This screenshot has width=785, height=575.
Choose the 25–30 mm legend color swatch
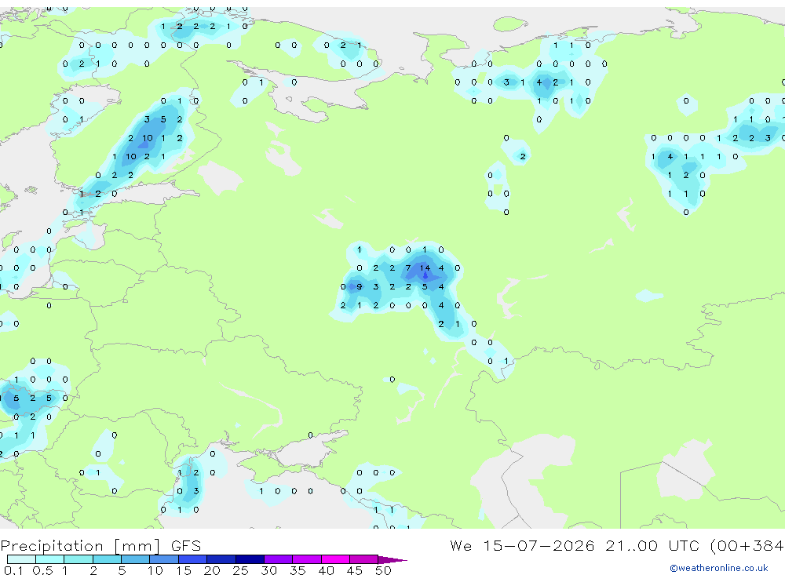pos(250,559)
